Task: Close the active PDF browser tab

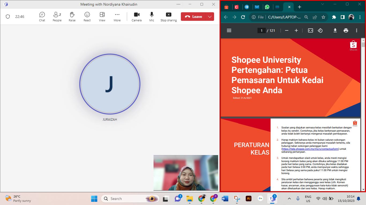Action: (x=289, y=7)
